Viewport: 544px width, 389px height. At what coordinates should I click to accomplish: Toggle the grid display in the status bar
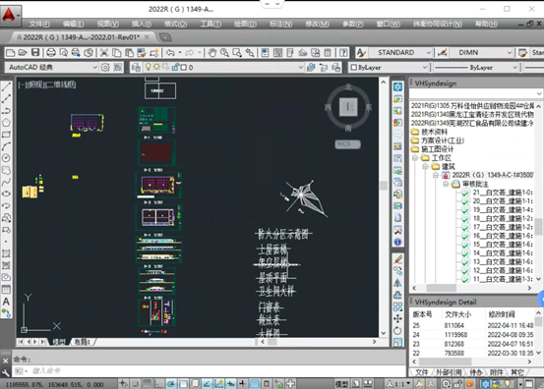148,384
